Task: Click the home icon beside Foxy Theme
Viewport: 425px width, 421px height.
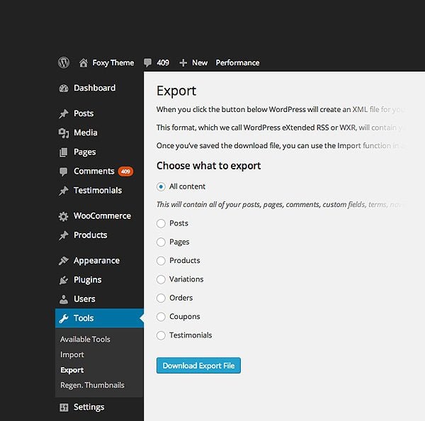Action: [x=83, y=63]
